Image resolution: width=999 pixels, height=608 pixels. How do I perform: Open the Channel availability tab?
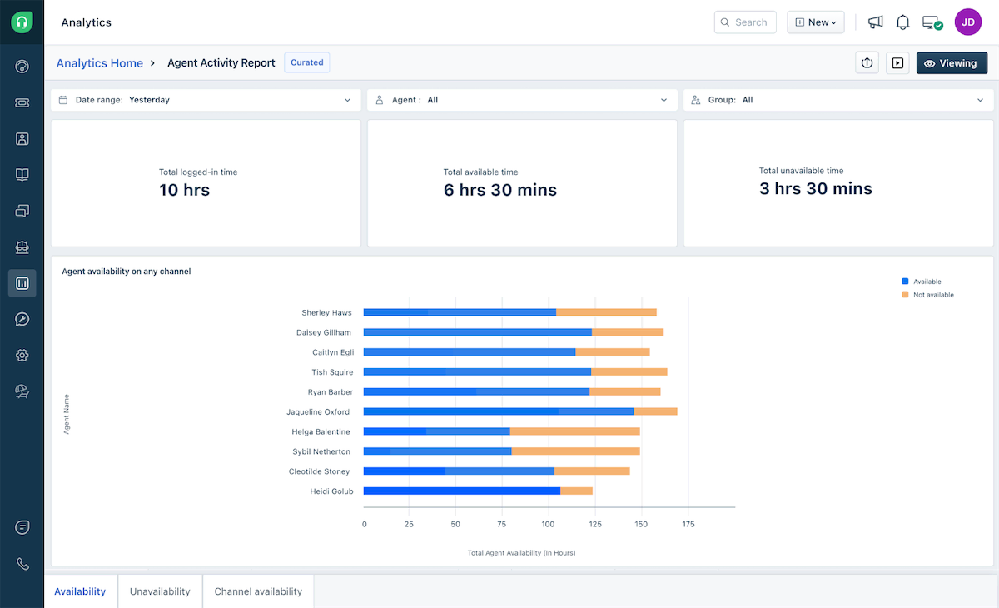[x=257, y=591]
